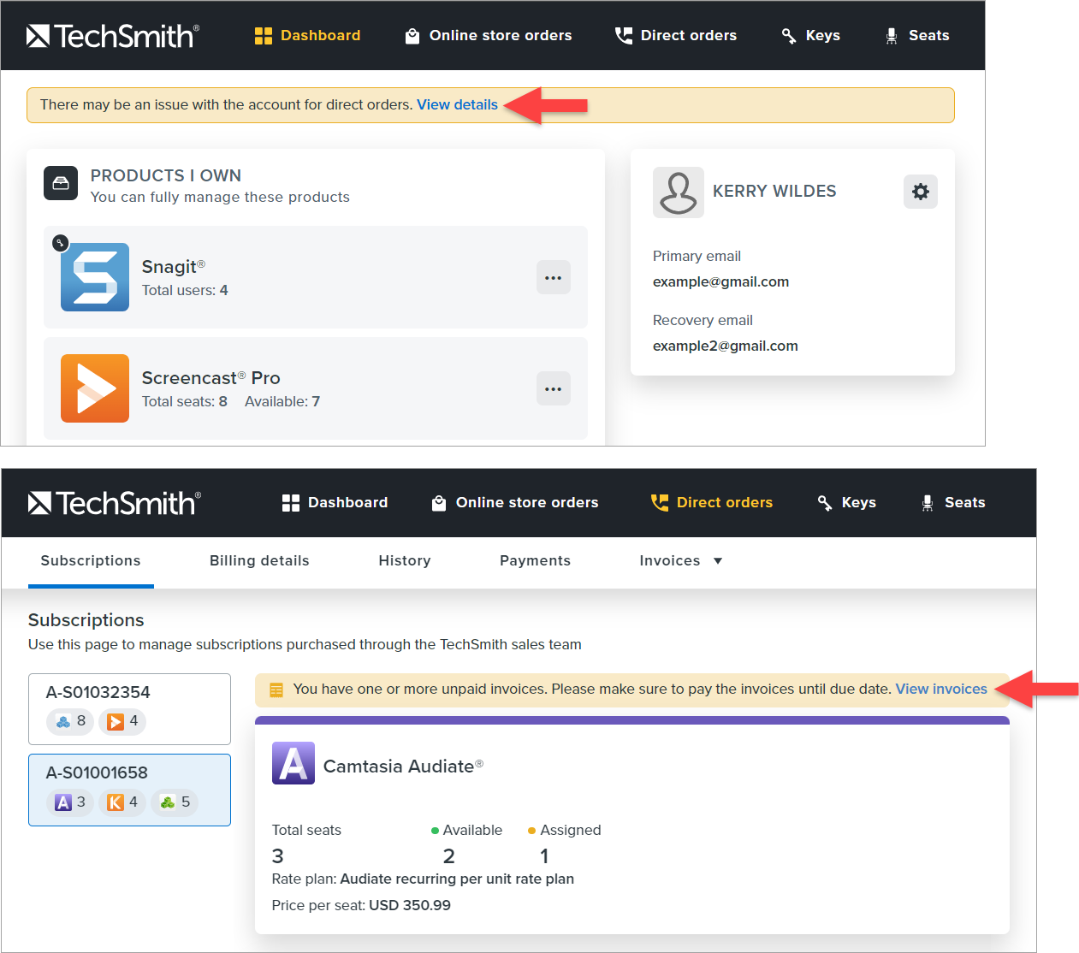Open account settings gear icon
The width and height of the screenshot is (1079, 953).
[920, 192]
